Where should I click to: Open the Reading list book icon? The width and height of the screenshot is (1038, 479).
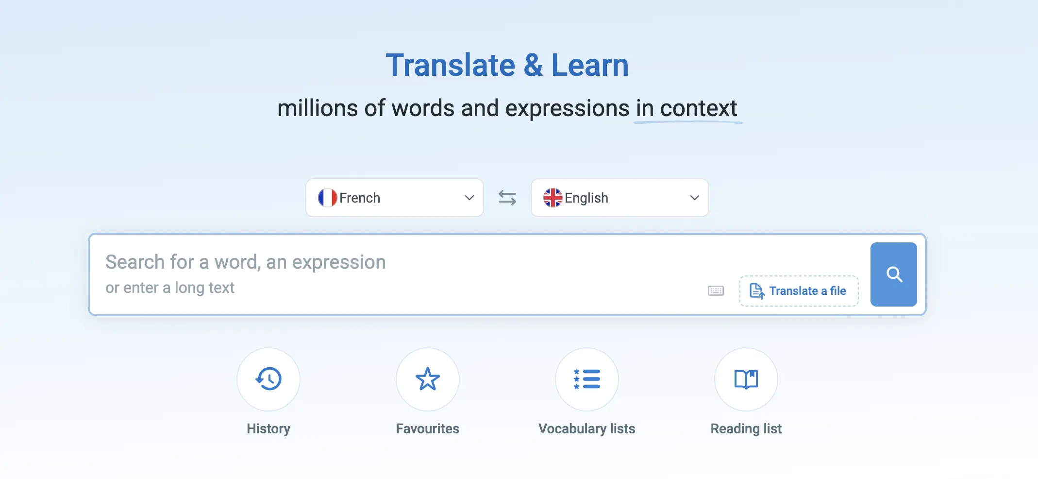[746, 379]
